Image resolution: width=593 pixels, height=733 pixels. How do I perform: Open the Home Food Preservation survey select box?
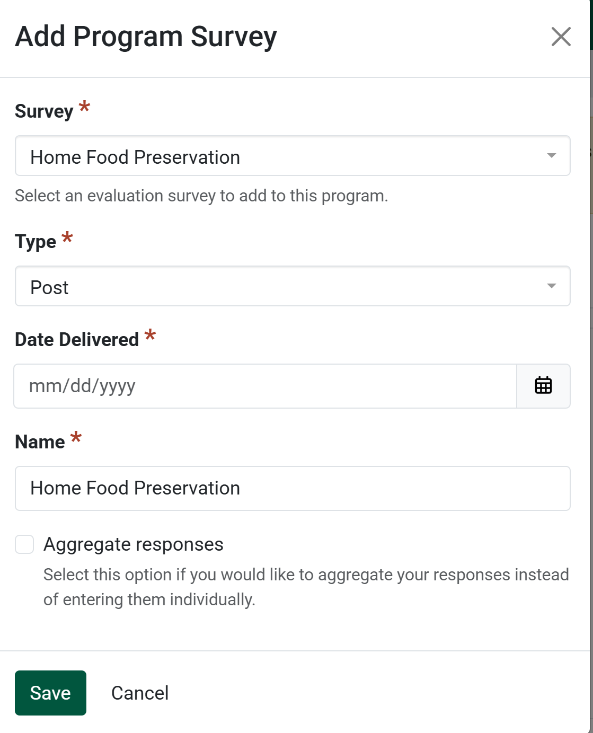tap(281, 156)
